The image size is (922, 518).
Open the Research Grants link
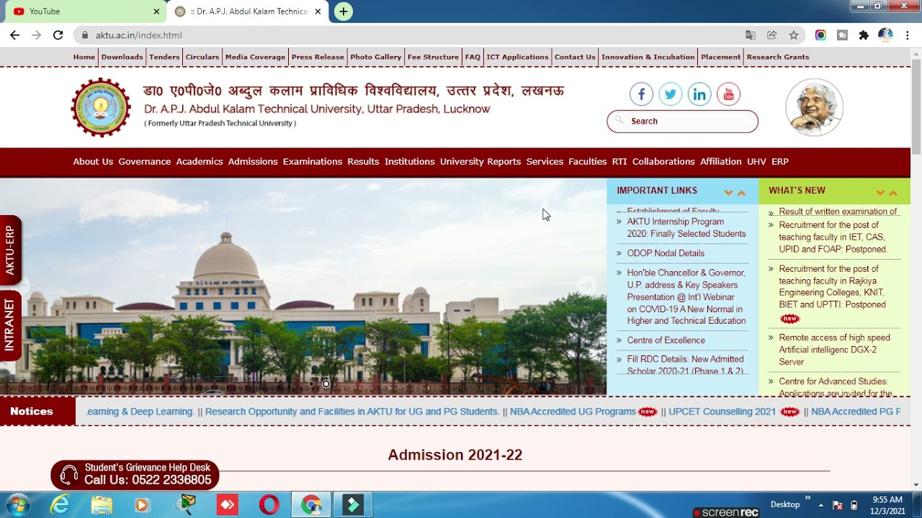[x=778, y=57]
